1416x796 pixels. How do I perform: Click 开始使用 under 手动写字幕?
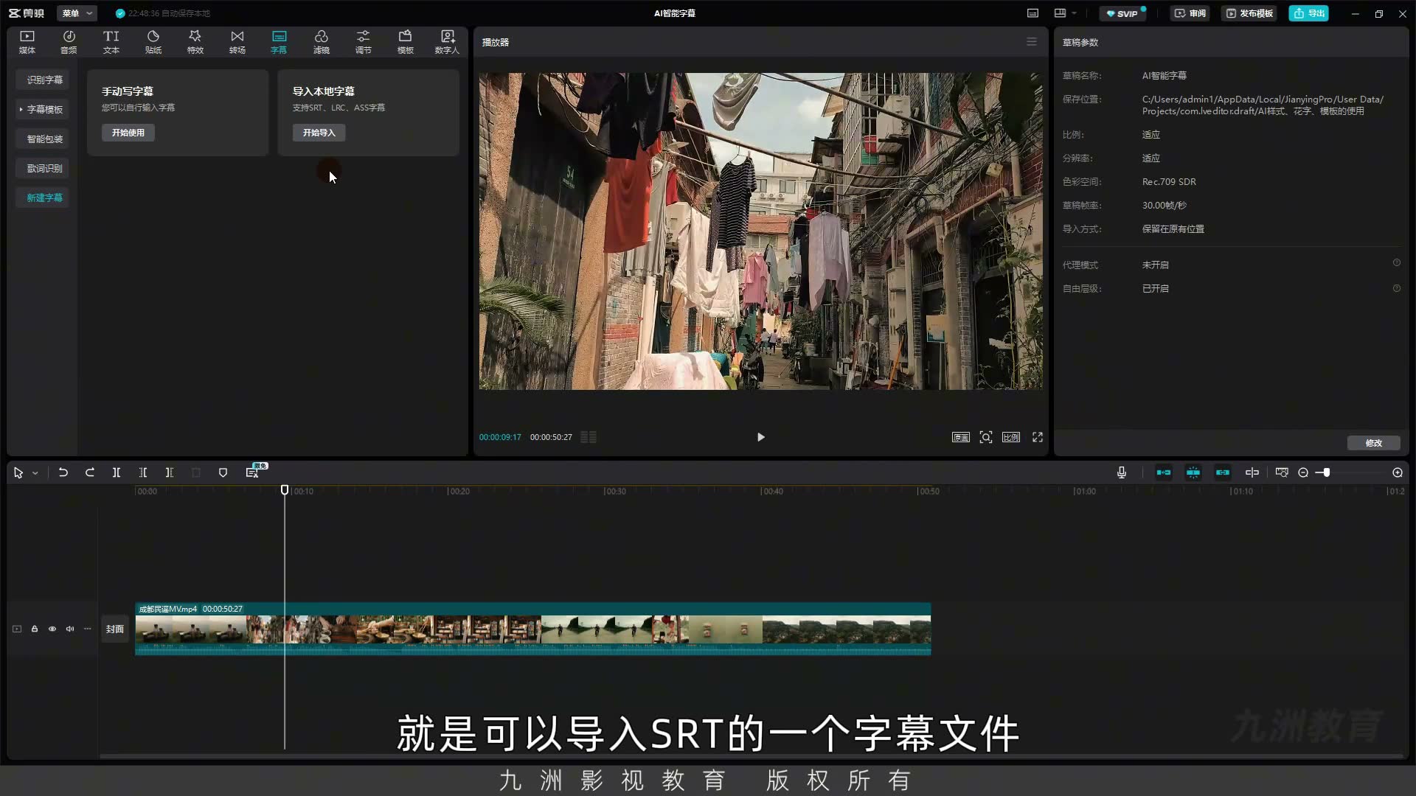click(x=128, y=133)
